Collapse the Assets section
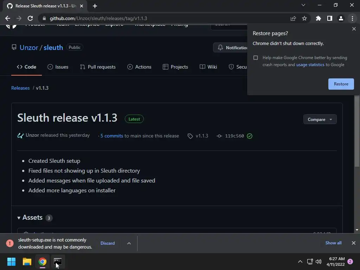 (x=30, y=217)
